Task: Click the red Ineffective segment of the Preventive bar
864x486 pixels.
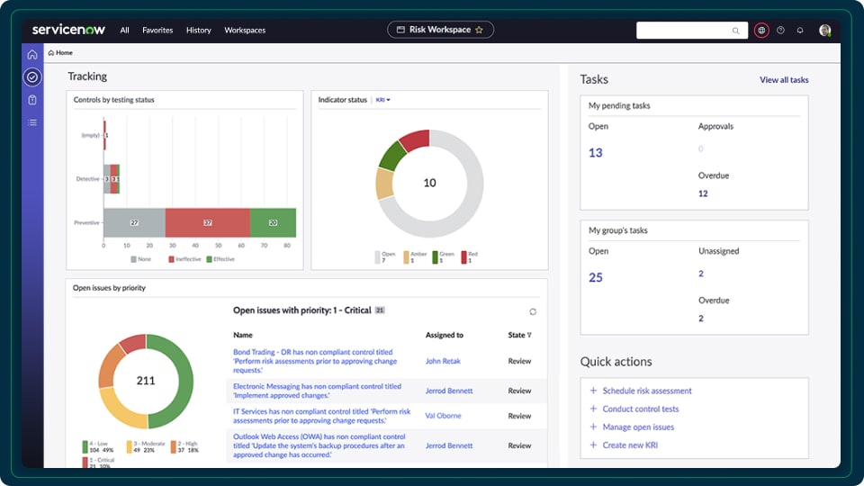Action: (x=207, y=222)
